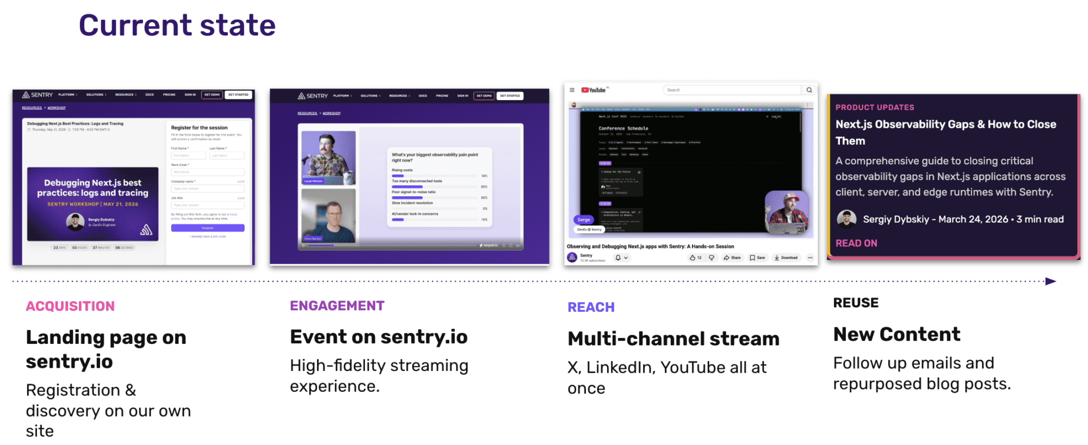Click the Get Started button on landing page
1088x445 pixels.
[x=238, y=95]
